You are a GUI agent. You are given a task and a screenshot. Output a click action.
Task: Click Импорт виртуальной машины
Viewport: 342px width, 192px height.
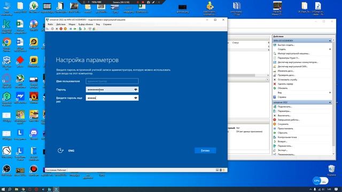[x=293, y=53]
